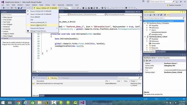Expand the Assets folder in Solution Explorer
This screenshot has width=187, height=105.
pos(147,45)
